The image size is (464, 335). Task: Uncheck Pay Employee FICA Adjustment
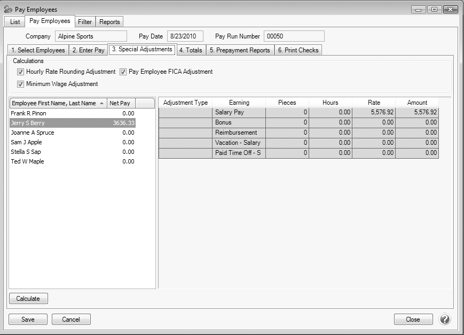[123, 72]
